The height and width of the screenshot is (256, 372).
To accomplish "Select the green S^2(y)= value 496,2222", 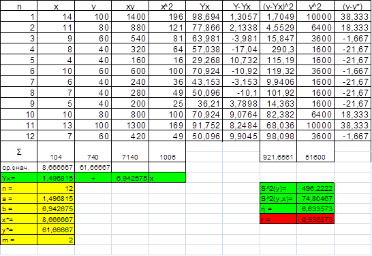I will 315,188.
